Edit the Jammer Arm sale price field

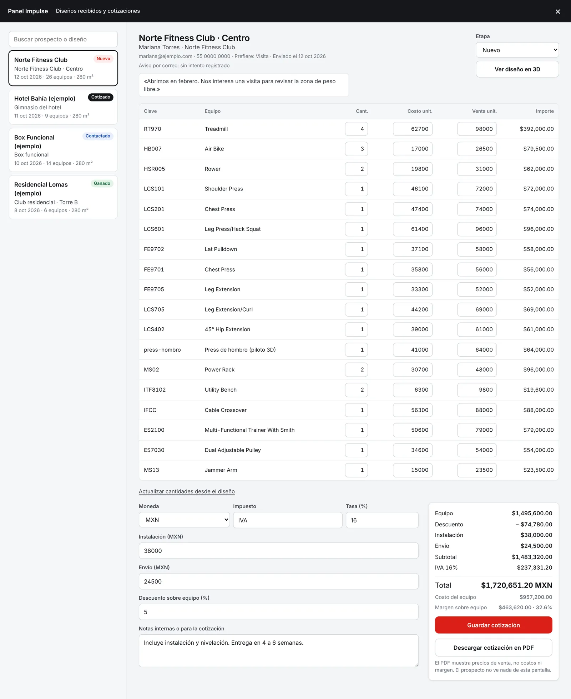477,470
